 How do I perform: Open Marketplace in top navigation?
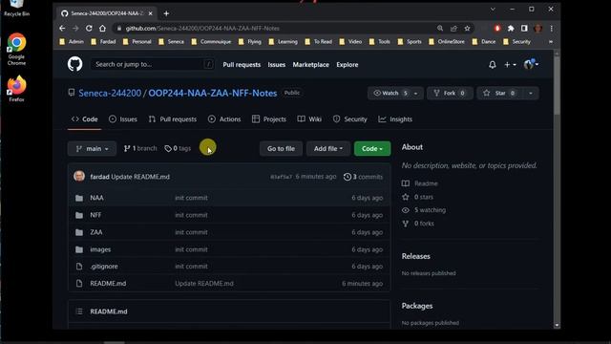click(x=310, y=65)
